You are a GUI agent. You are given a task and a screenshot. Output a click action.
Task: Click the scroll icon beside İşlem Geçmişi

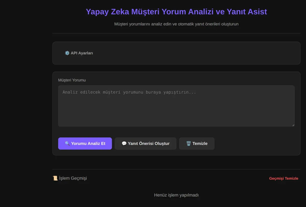pyautogui.click(x=55, y=178)
